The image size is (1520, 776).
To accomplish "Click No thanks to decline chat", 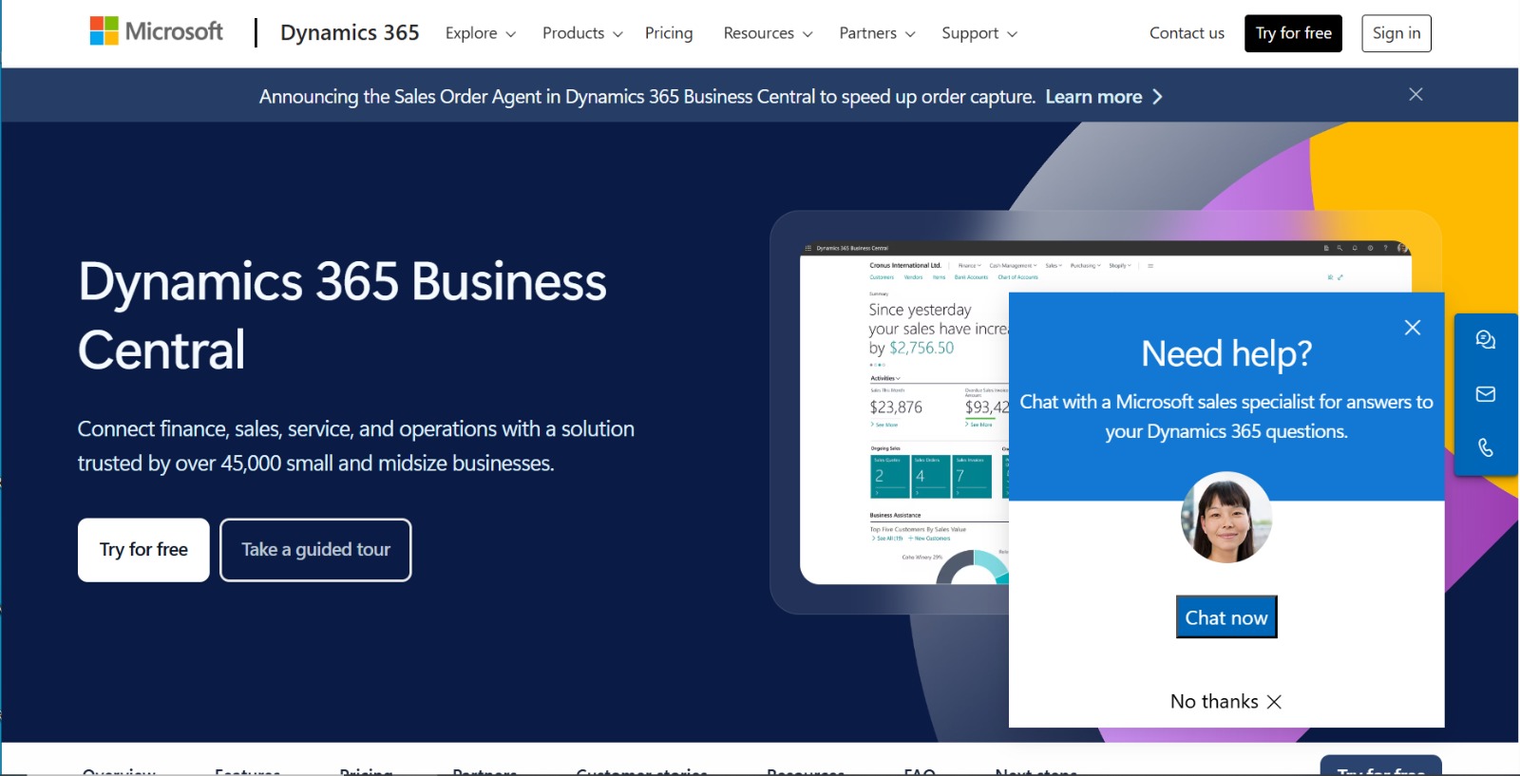I will point(1225,702).
